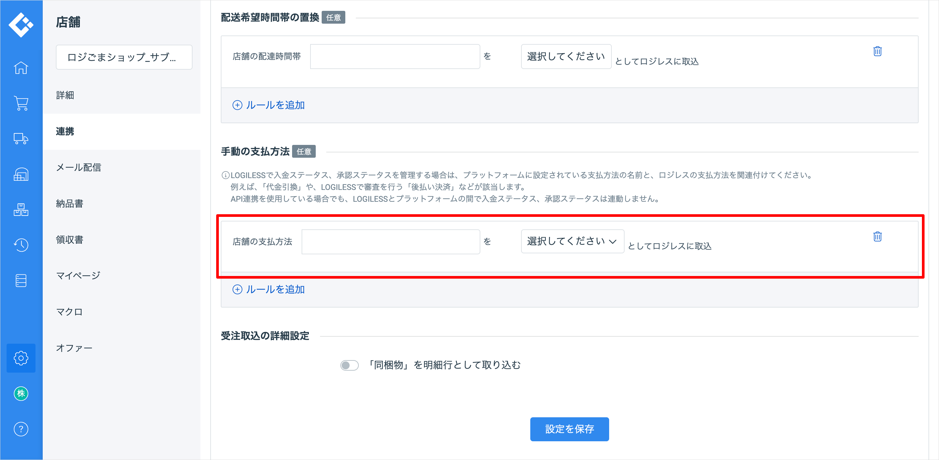Open the warehouse icon in sidebar
This screenshot has width=939, height=460.
pos(21,174)
